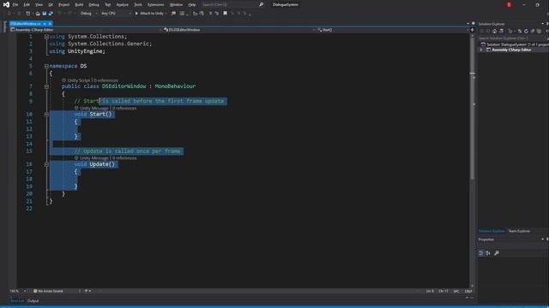Click the Solution Explorer Home icon
The image size is (549, 308).
point(494,31)
